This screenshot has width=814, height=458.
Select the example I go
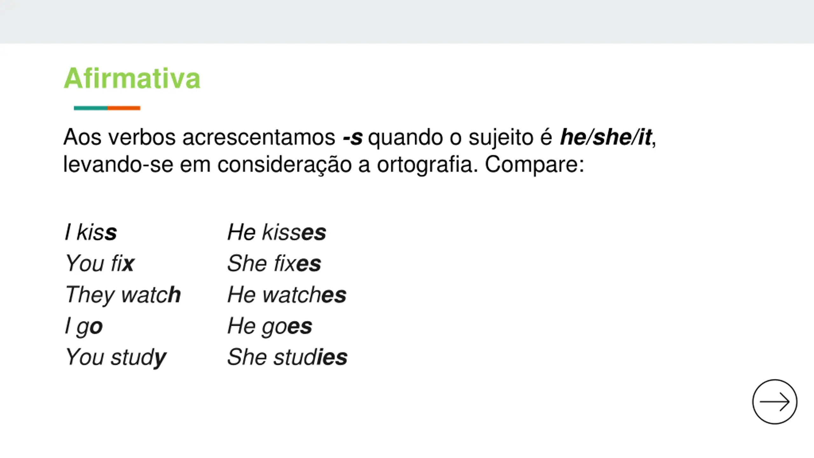84,326
